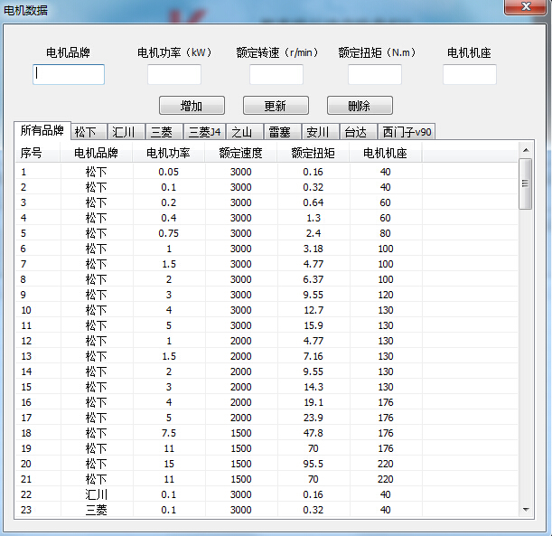Select the 额定扭矩 (N.m) input field
This screenshot has height=536, width=552.
coord(375,74)
